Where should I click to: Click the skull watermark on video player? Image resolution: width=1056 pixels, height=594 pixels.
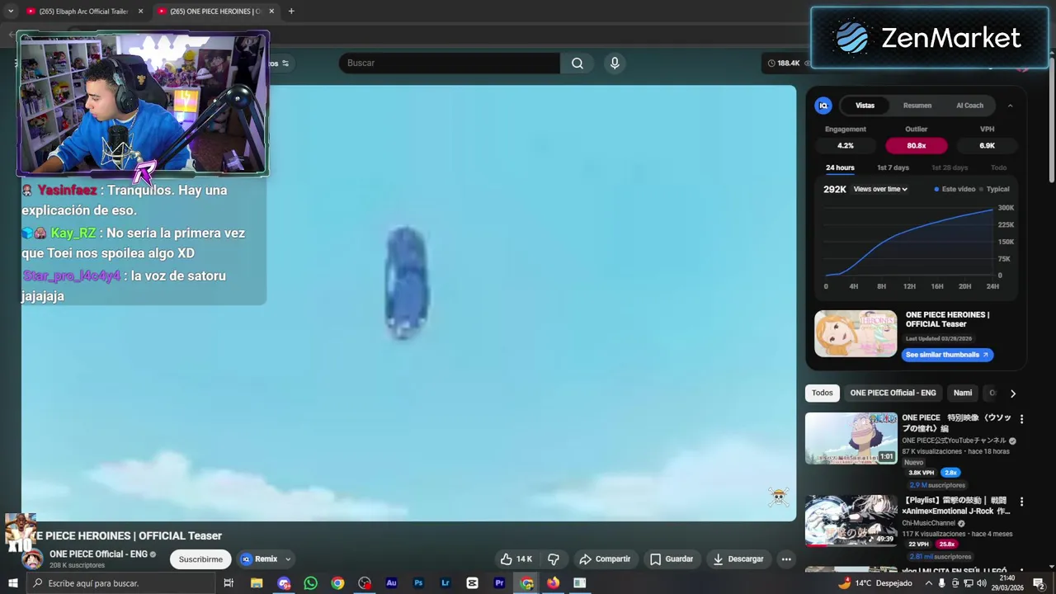pyautogui.click(x=778, y=496)
